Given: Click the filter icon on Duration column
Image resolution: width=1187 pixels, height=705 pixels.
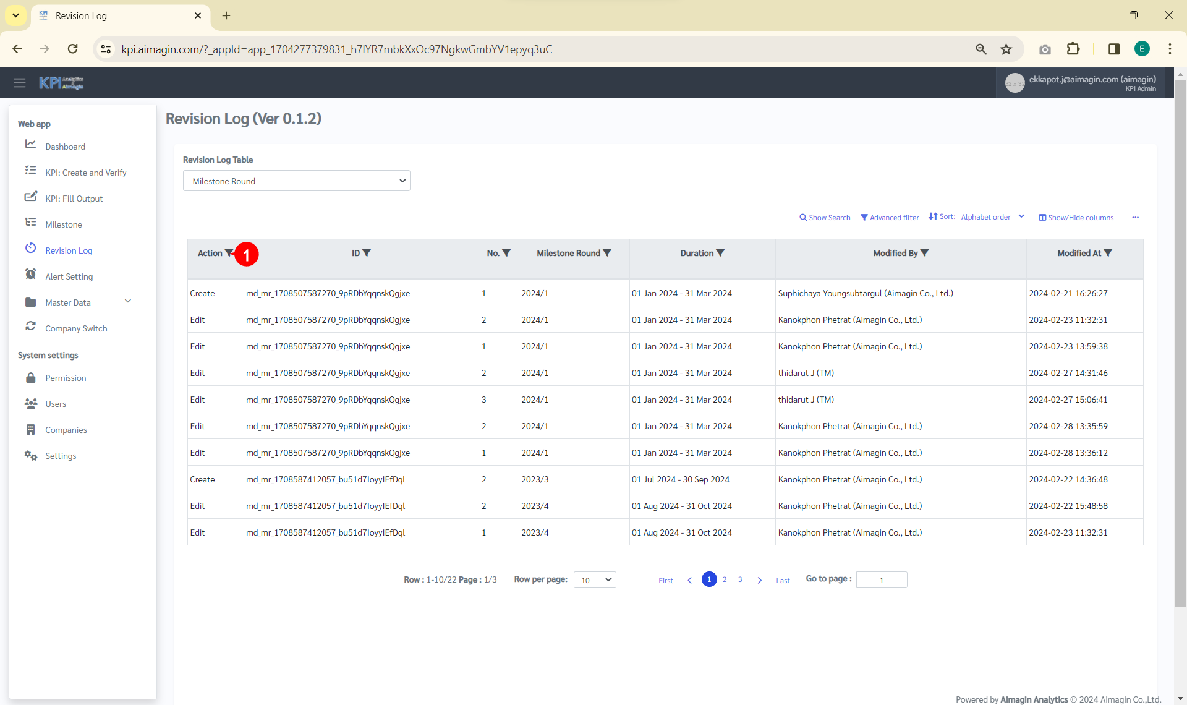Looking at the screenshot, I should tap(720, 253).
